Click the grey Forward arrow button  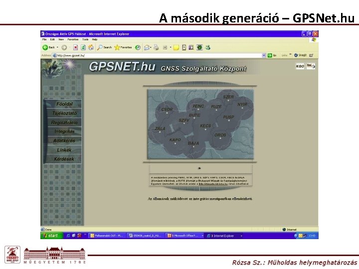click(x=64, y=48)
